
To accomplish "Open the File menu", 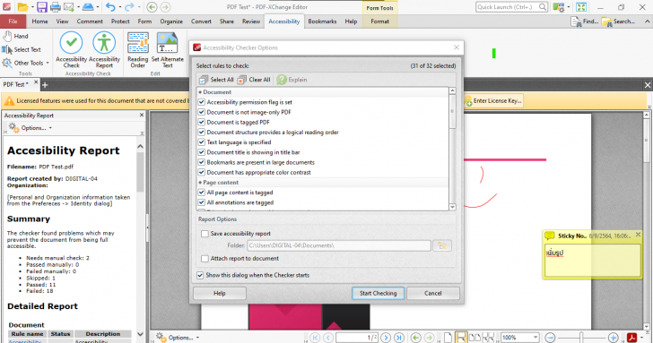I will (13, 21).
